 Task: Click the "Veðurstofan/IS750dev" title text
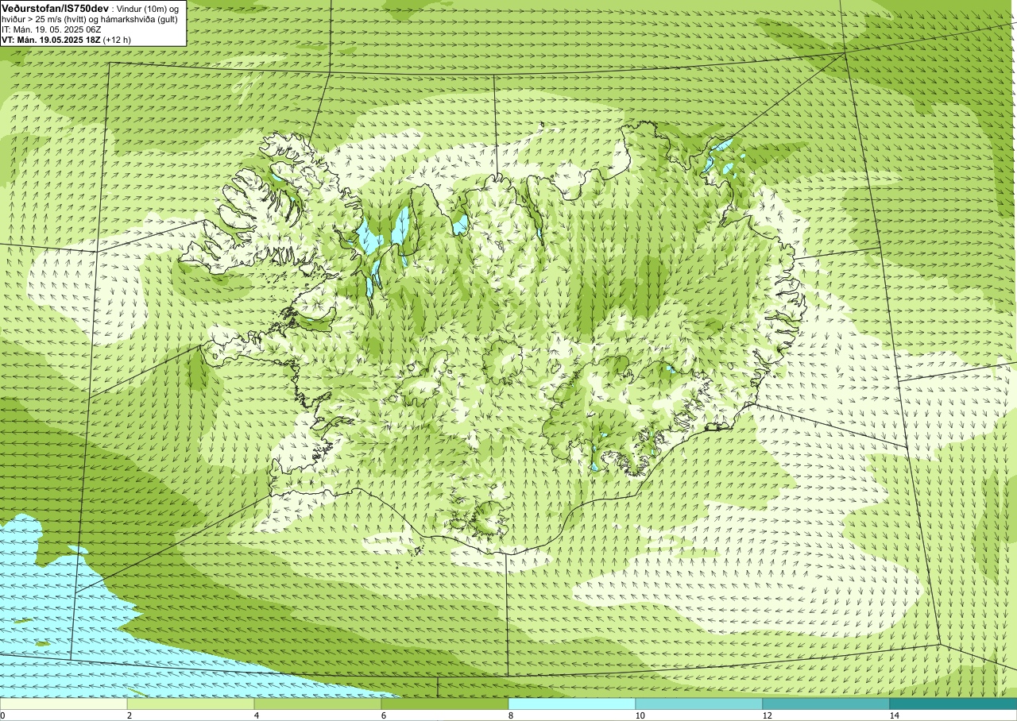[55, 9]
